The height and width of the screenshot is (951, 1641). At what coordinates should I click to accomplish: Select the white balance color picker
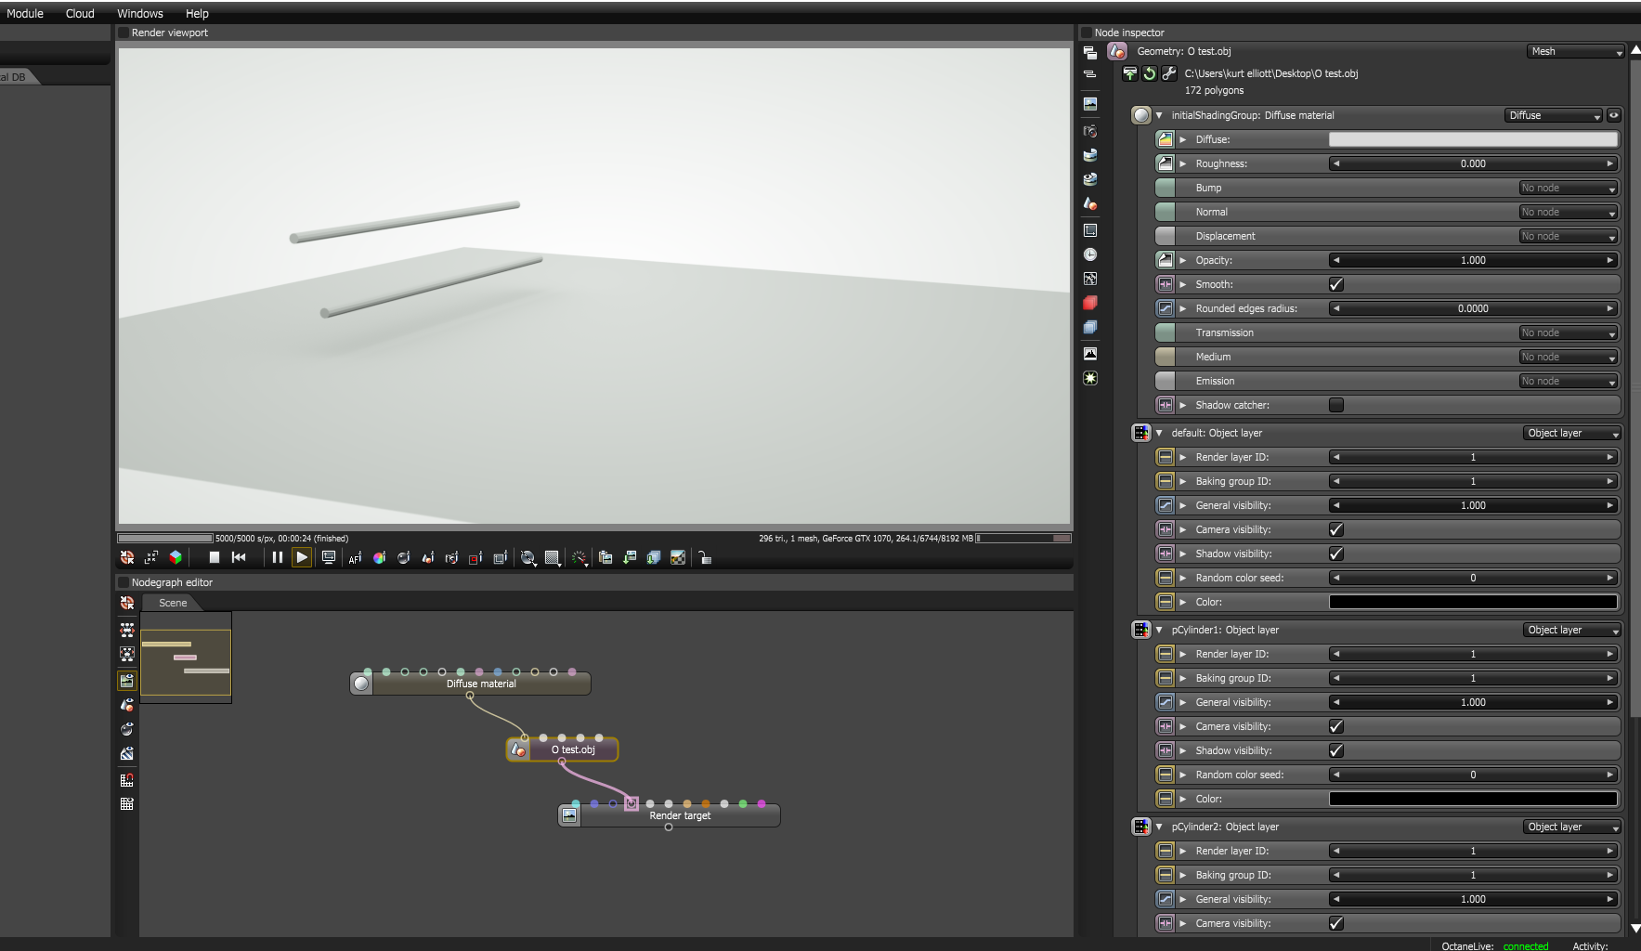coord(379,557)
